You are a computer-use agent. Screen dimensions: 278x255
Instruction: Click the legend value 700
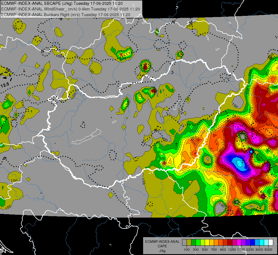214,250
